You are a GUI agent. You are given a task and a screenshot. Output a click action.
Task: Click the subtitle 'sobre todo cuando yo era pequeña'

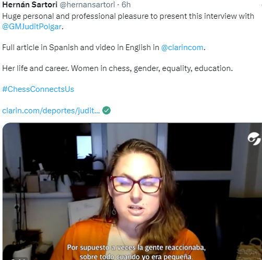pos(136,257)
